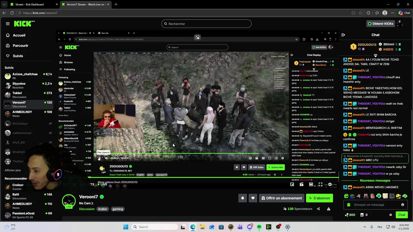Image resolution: width=413 pixels, height=232 pixels.
Task: Report the stream with the warning icon
Action: pyautogui.click(x=328, y=209)
